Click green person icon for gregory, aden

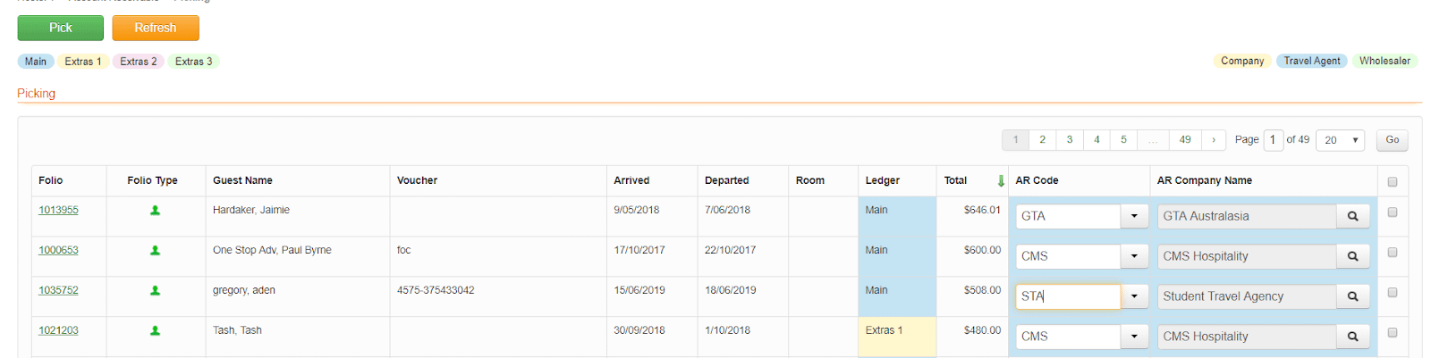[155, 291]
